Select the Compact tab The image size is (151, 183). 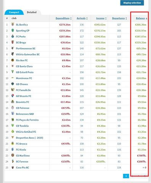pos(14,12)
